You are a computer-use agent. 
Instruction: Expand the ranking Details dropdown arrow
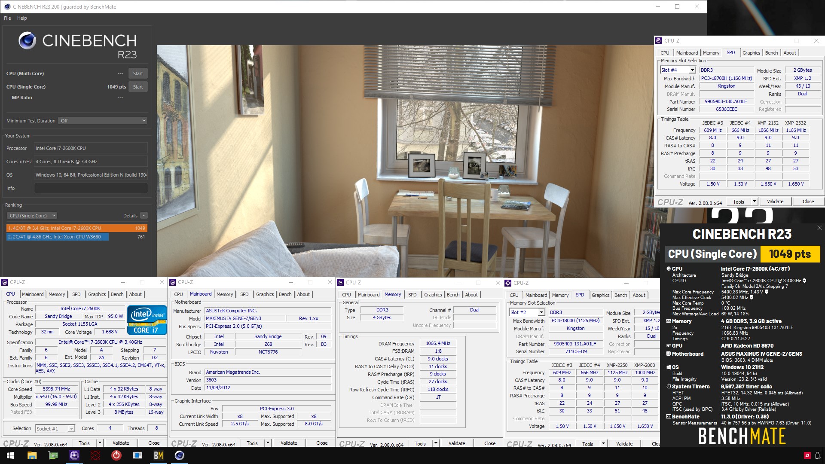click(144, 216)
